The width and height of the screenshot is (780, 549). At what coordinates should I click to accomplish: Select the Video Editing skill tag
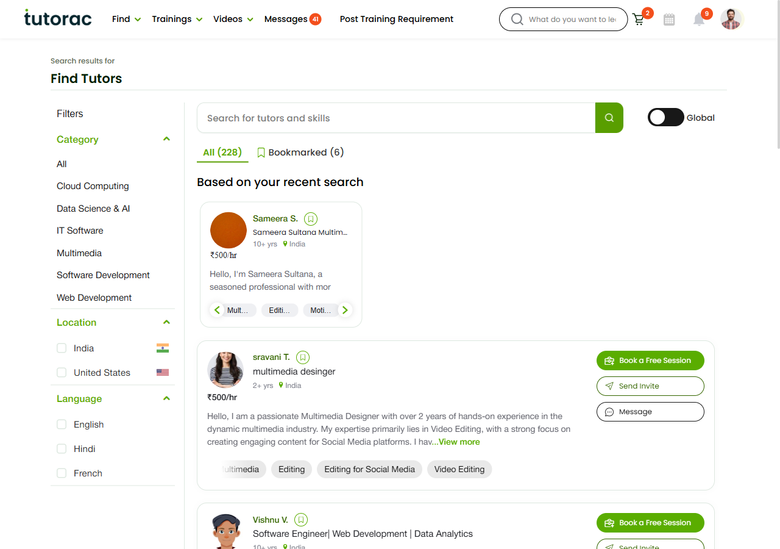[459, 469]
